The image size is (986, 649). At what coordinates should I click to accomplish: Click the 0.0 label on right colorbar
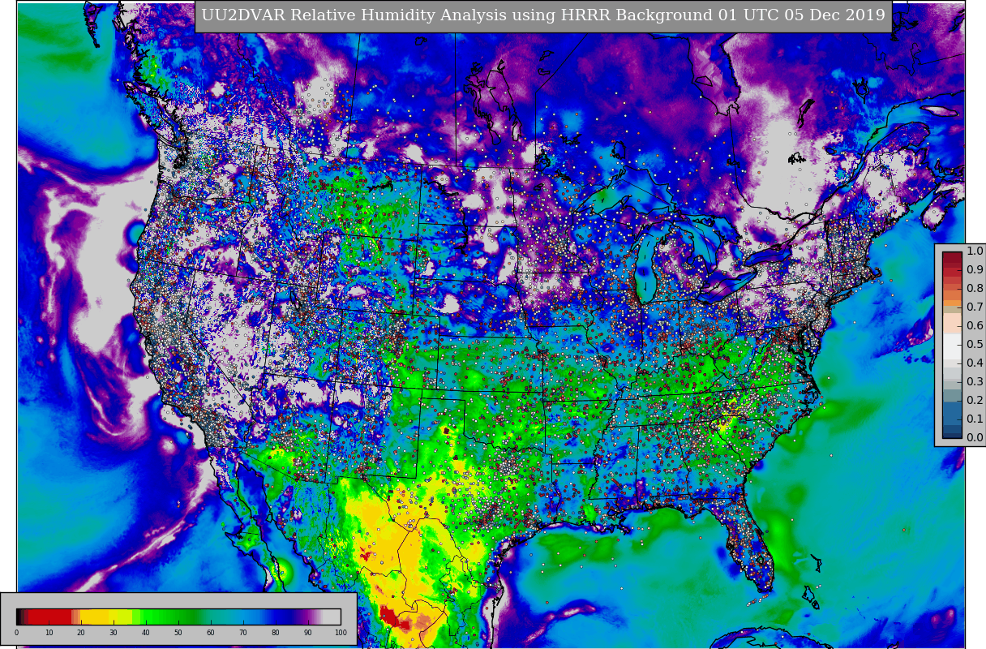pos(975,438)
